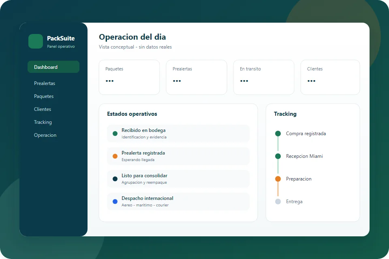Screen dimensions: 389x259
Task: Click the Identificacion y evidencia text
Action: pos(144,137)
